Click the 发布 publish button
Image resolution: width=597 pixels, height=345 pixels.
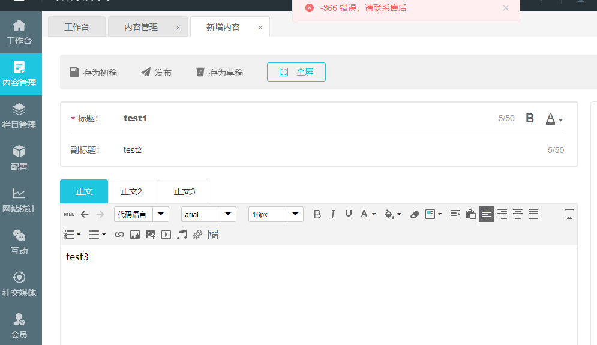(156, 72)
